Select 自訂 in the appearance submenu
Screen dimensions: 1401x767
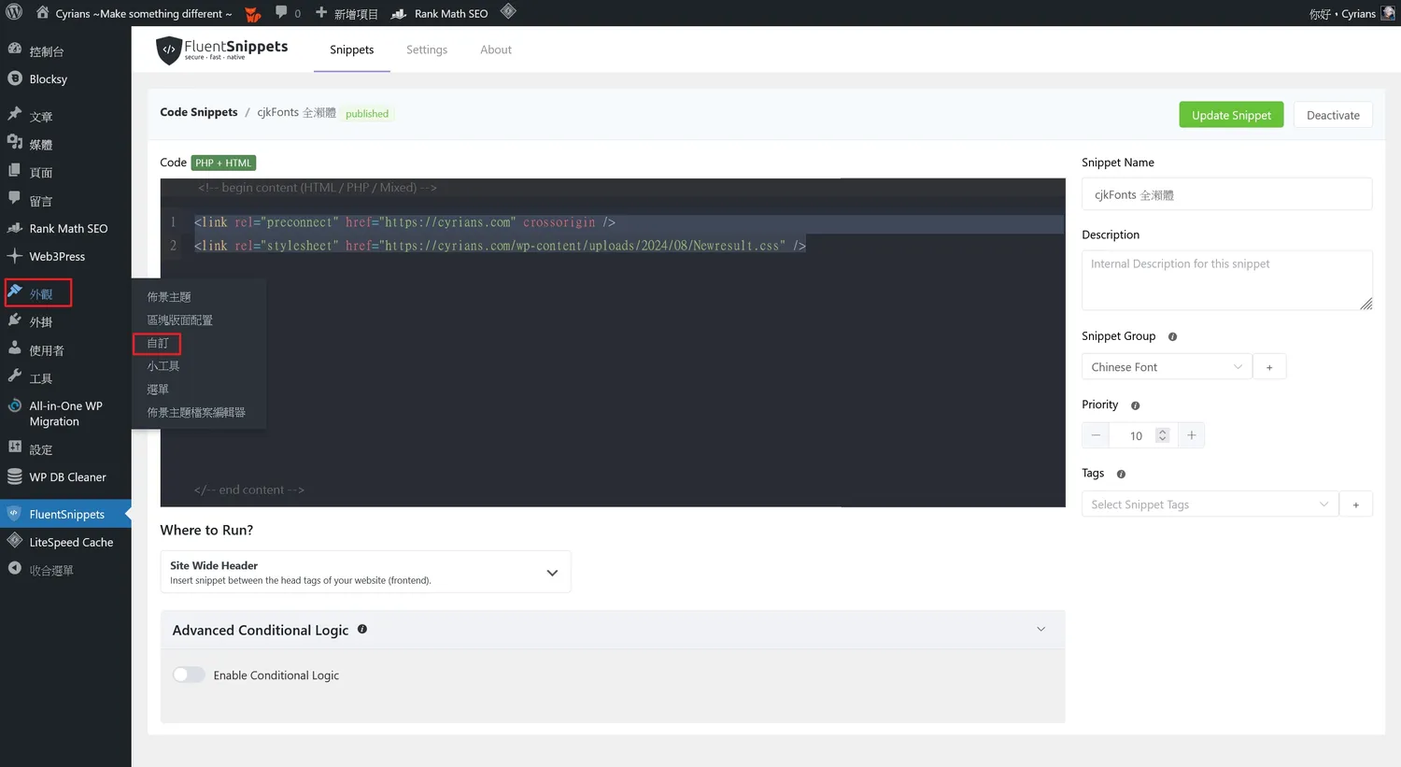[x=158, y=343]
